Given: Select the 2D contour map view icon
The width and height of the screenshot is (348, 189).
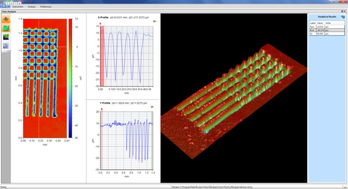Looking at the screenshot, I should coord(6,28).
